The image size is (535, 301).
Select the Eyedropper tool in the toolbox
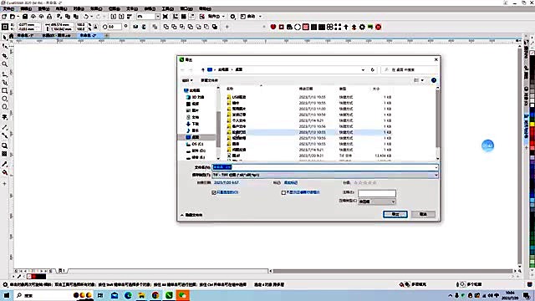coord(4,164)
